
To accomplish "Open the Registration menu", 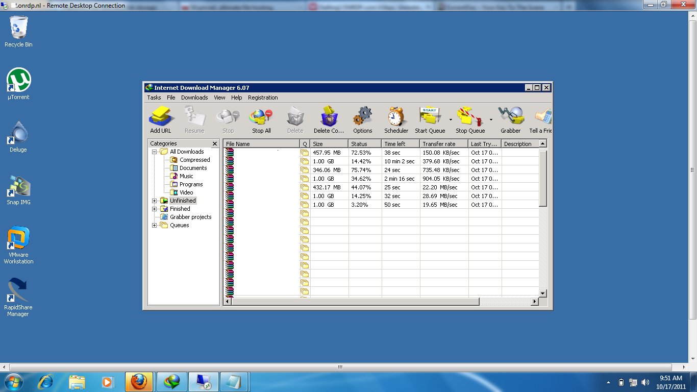I will point(263,97).
